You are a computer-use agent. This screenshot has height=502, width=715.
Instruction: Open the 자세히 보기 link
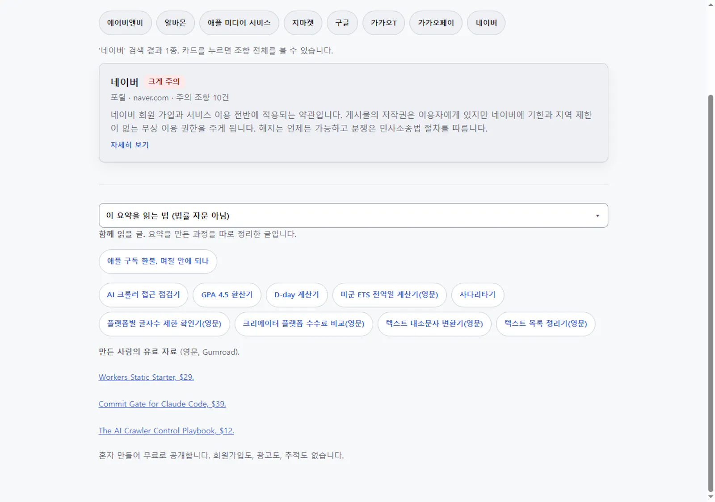130,145
